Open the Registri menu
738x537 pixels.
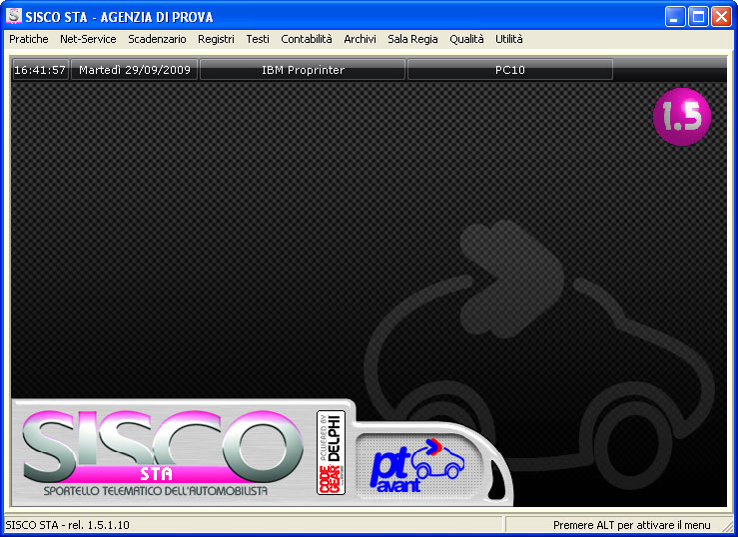[216, 39]
